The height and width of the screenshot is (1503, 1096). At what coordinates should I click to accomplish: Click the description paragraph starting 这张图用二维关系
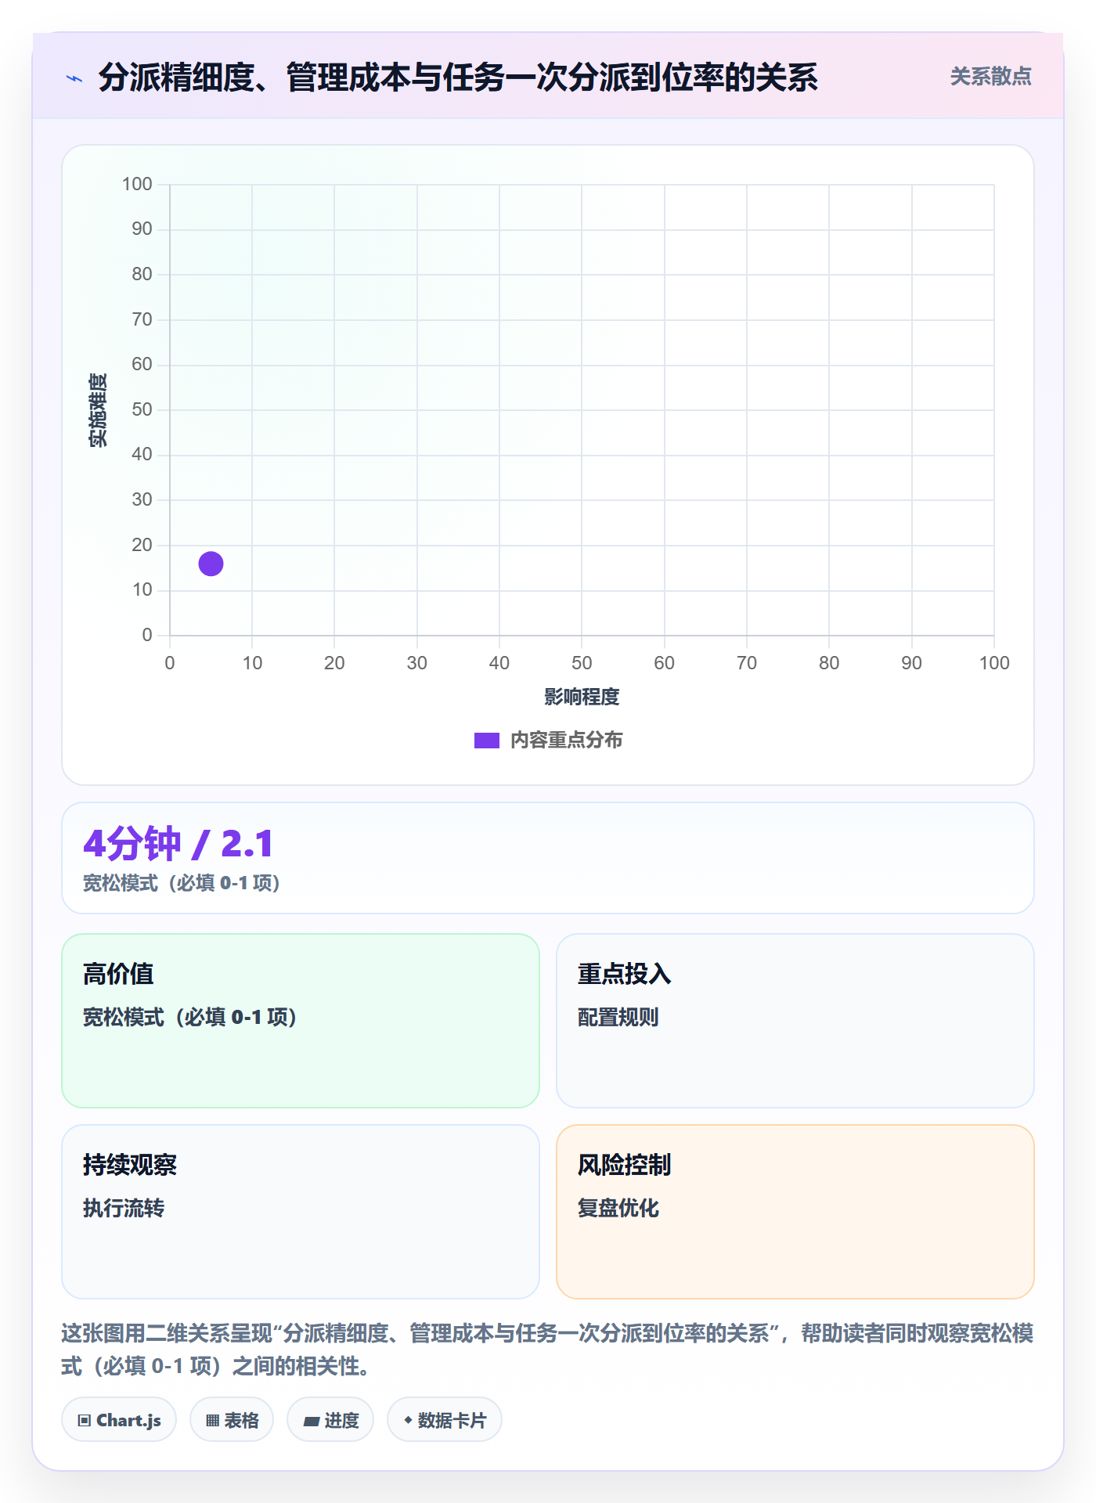click(547, 1349)
